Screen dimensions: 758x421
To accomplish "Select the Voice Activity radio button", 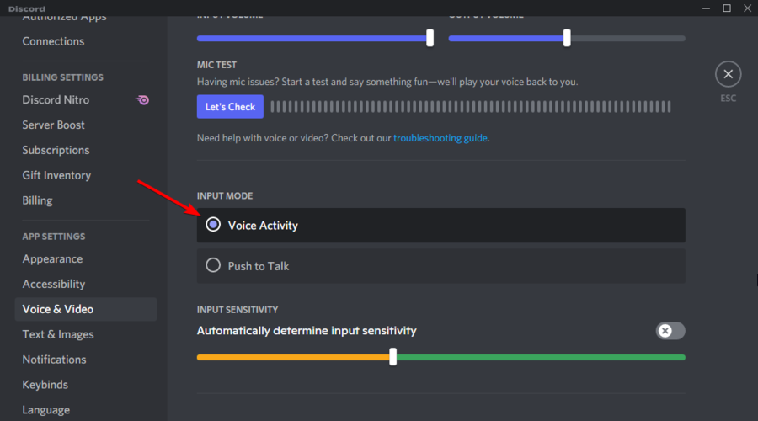I will click(213, 225).
